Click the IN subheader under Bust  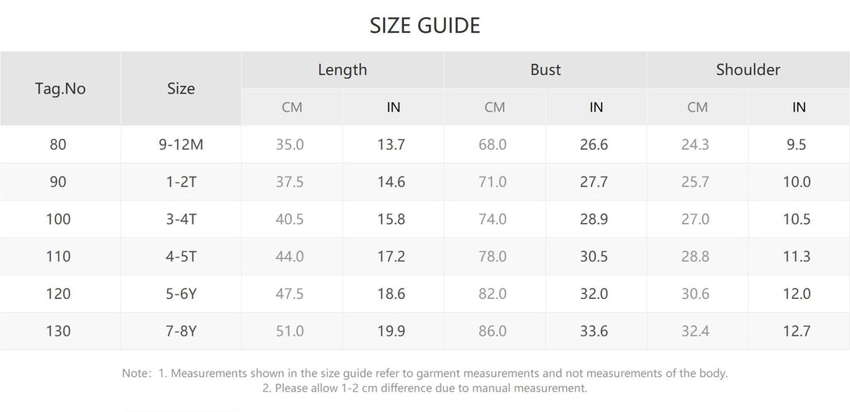(x=596, y=107)
